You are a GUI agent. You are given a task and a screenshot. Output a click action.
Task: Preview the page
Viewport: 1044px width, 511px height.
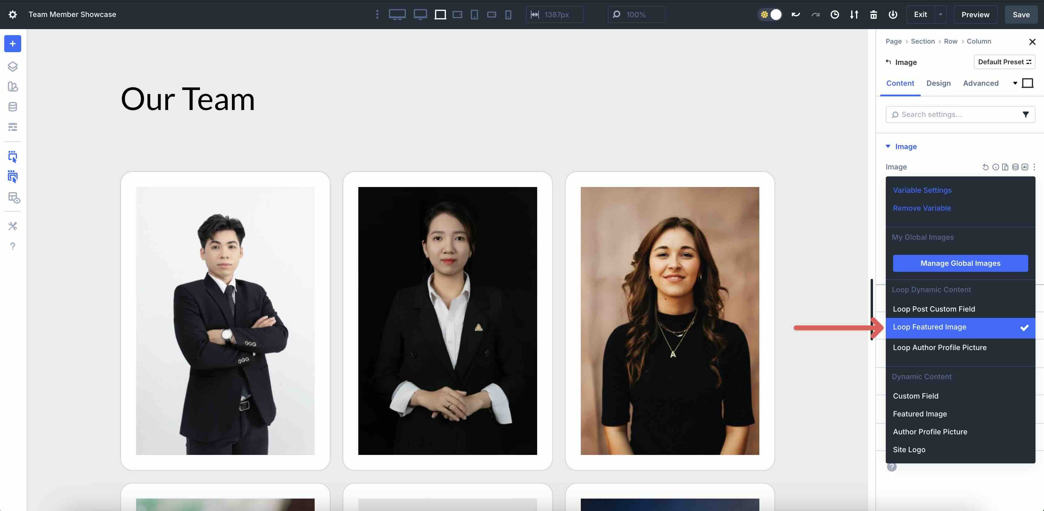(975, 15)
